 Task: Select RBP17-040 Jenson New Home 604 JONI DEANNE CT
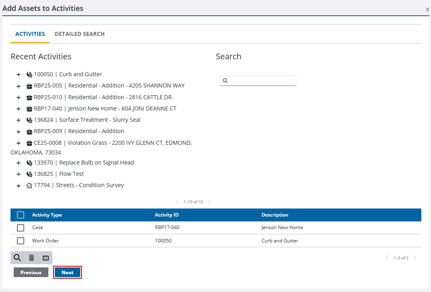(x=105, y=108)
